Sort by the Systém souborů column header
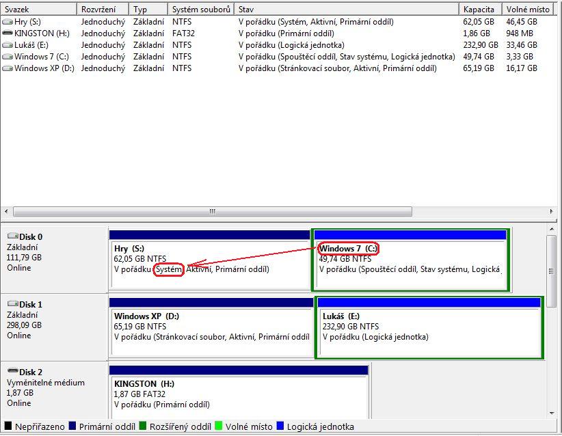Screen dimensions: 562x436 point(201,10)
